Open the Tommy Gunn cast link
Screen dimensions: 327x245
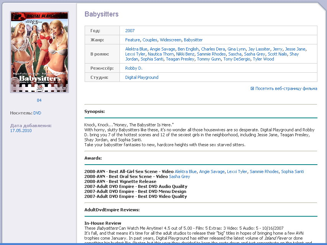coord(209,59)
